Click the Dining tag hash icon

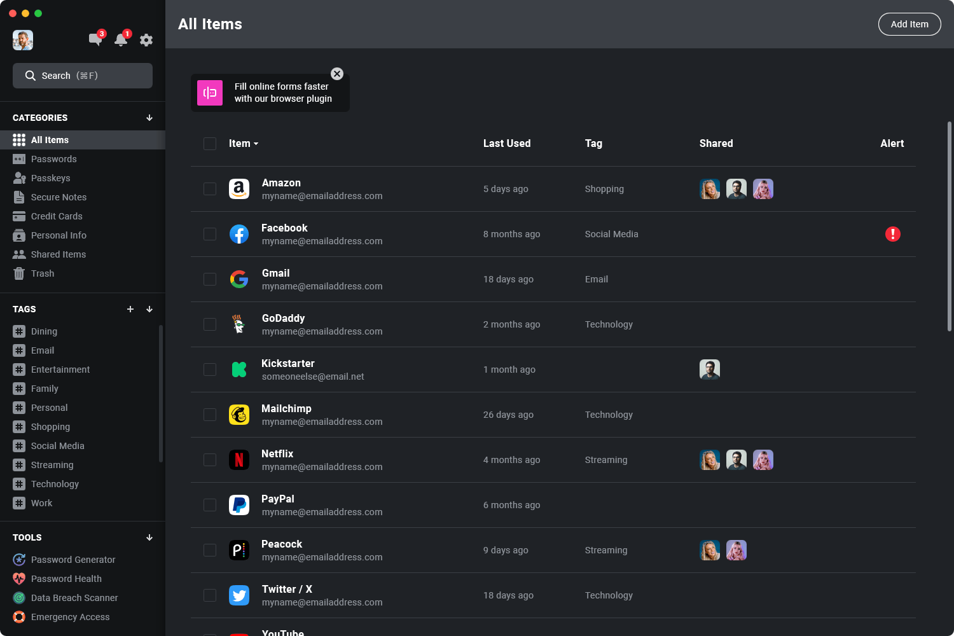pos(19,331)
